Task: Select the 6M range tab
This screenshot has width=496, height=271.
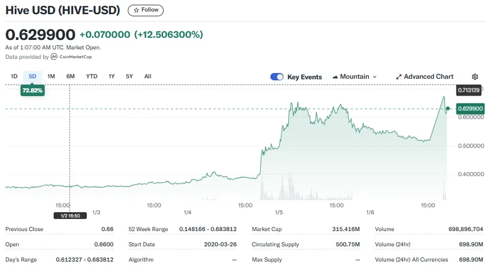Action: [x=70, y=77]
